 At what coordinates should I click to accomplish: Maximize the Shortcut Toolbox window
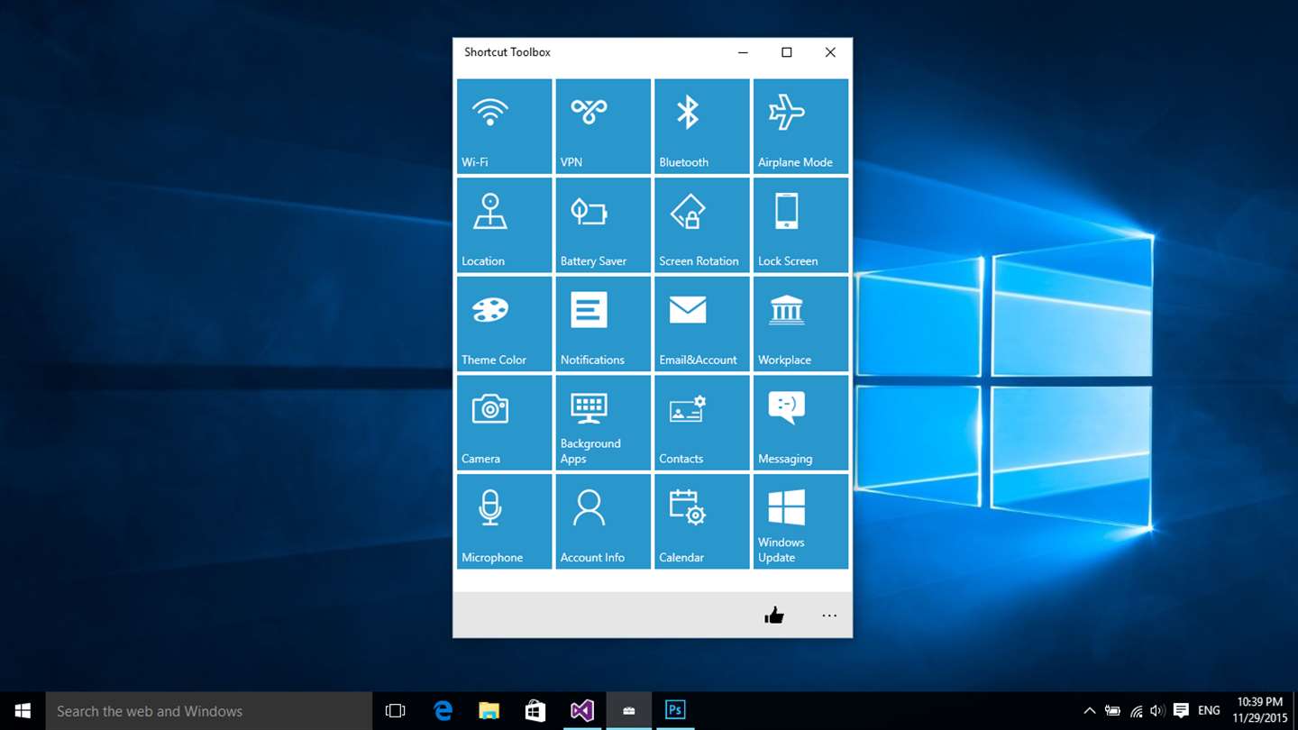(786, 52)
